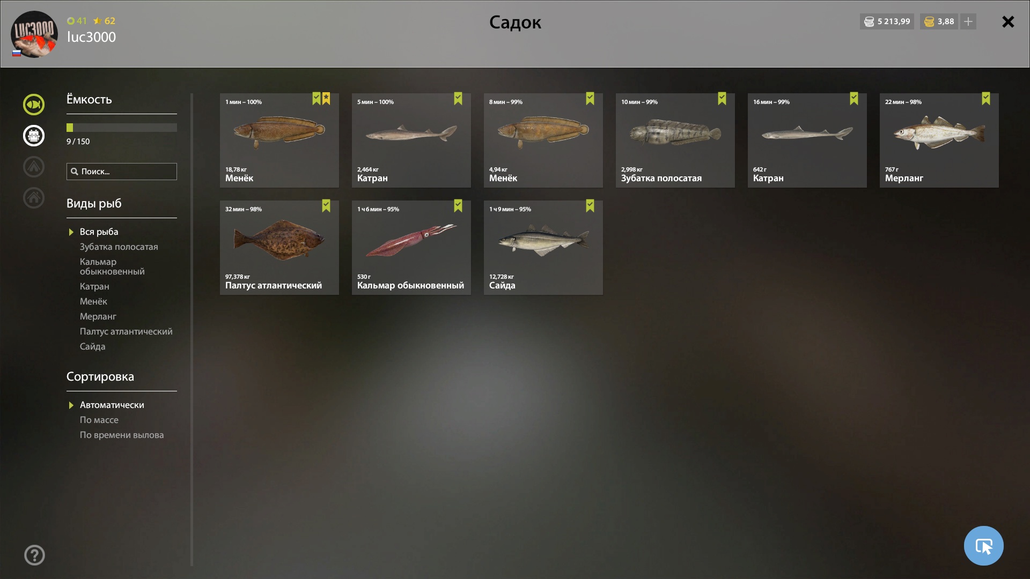Click the home base sidebar icon
1030x579 pixels.
[34, 198]
